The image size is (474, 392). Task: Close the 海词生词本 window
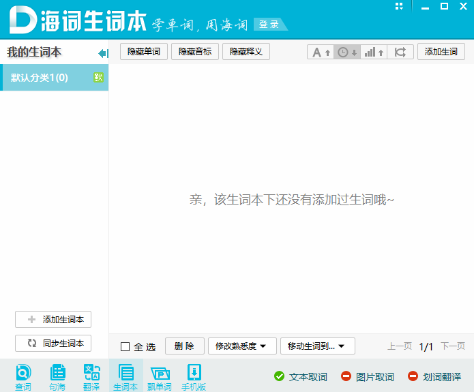coord(463,6)
